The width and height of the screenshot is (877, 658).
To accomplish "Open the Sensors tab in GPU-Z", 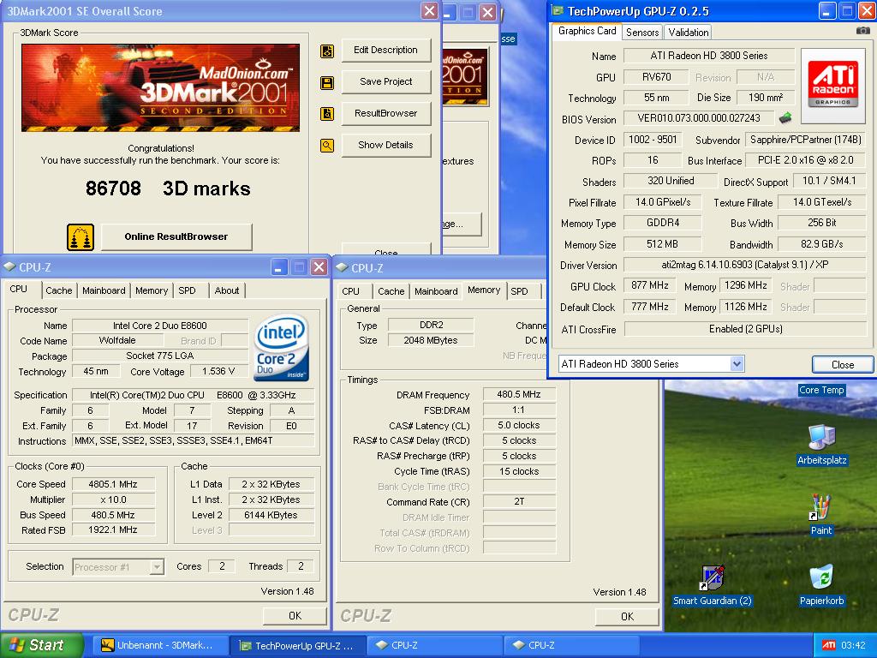I will coord(642,33).
